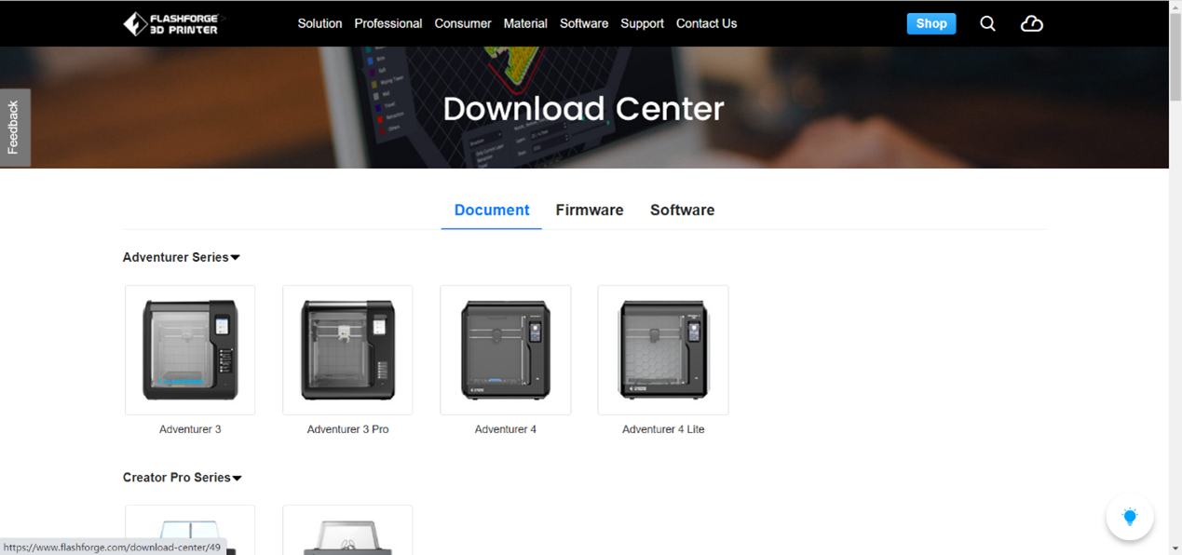Open the Software menu in header
1182x555 pixels.
pos(584,23)
